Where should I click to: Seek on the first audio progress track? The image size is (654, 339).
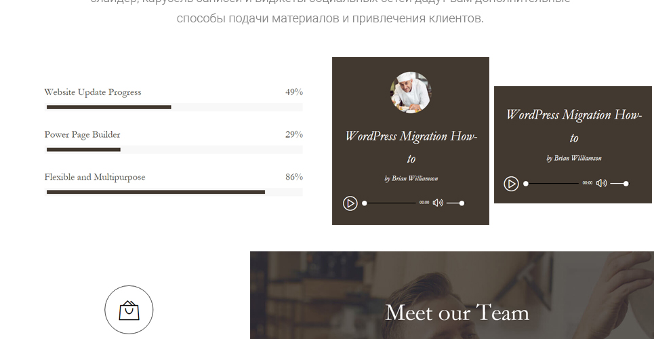389,203
